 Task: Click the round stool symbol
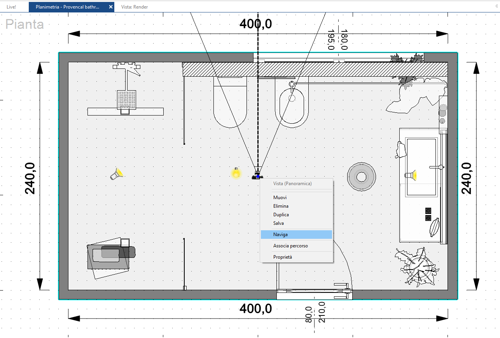(x=362, y=177)
